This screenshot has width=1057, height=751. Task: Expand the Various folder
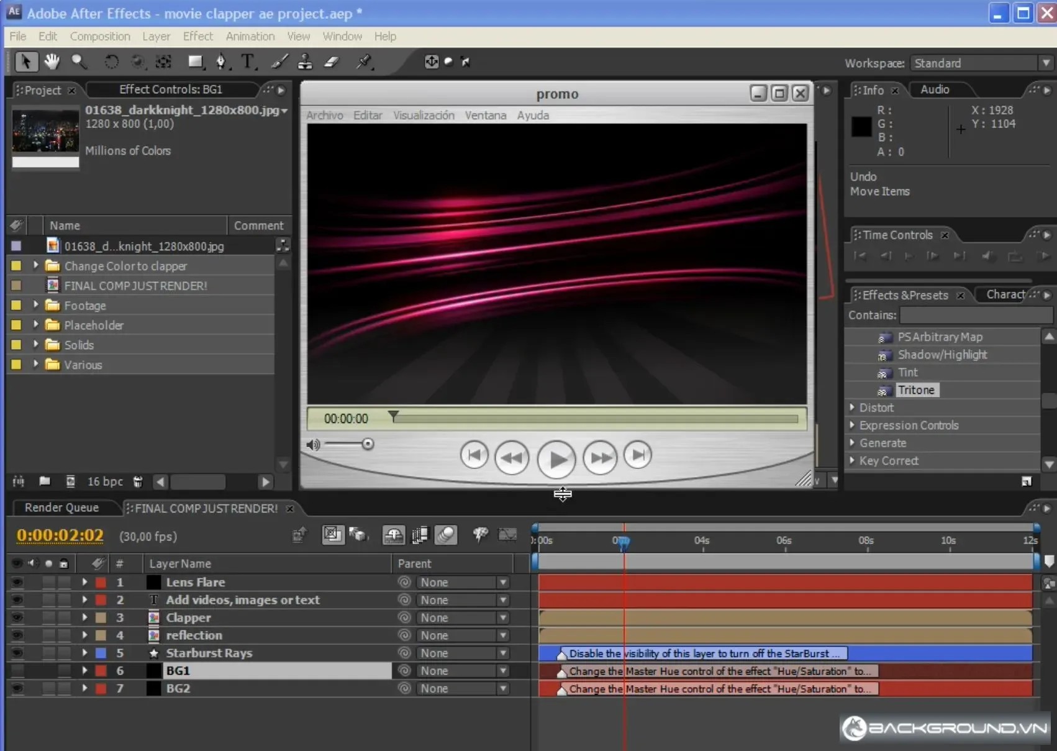[x=35, y=365]
